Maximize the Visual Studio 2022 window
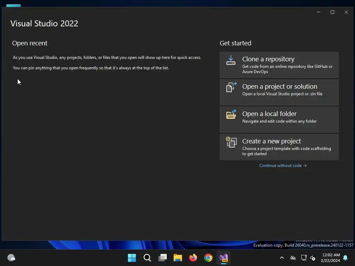The width and height of the screenshot is (355, 266). point(332,12)
